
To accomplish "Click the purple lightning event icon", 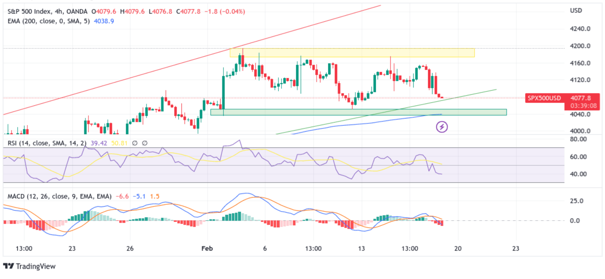I will tap(442, 127).
